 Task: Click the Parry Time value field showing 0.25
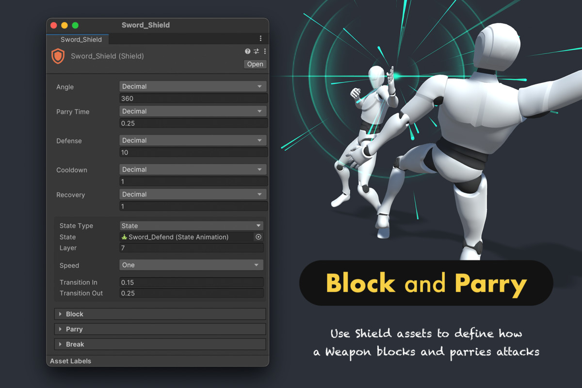pyautogui.click(x=193, y=123)
